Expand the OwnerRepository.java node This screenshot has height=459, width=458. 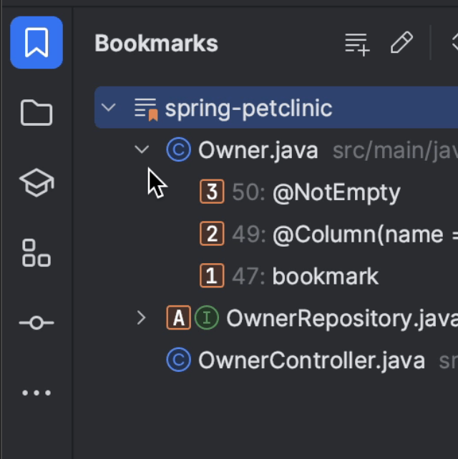click(142, 318)
